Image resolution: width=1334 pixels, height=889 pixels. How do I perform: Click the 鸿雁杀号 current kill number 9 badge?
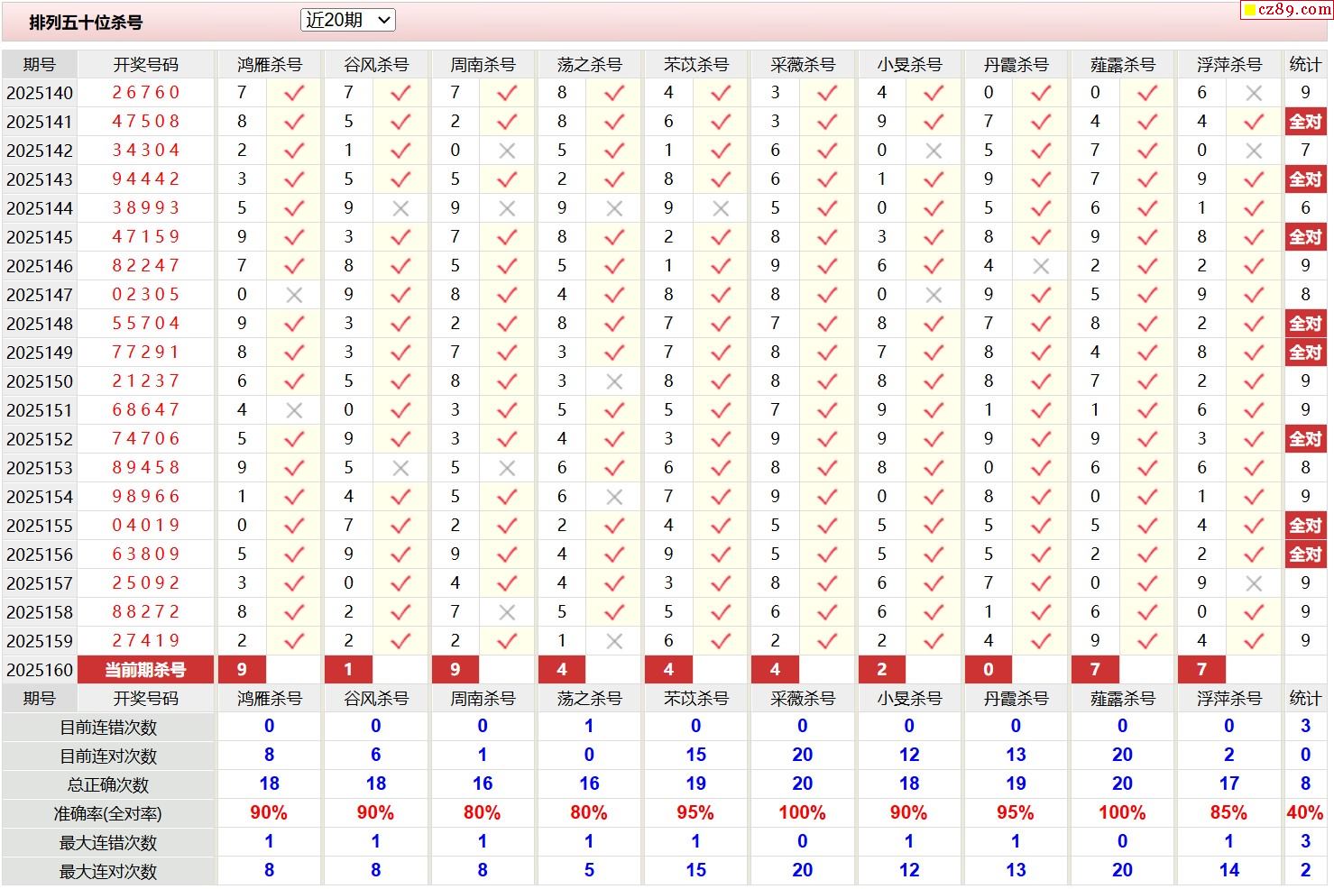[242, 670]
